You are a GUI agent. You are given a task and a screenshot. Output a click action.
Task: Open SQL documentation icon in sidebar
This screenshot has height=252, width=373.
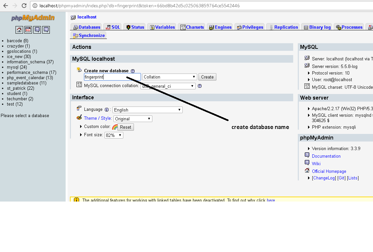[x=46, y=30]
